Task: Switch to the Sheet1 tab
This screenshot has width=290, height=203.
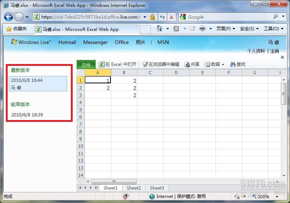Action: pyautogui.click(x=110, y=188)
